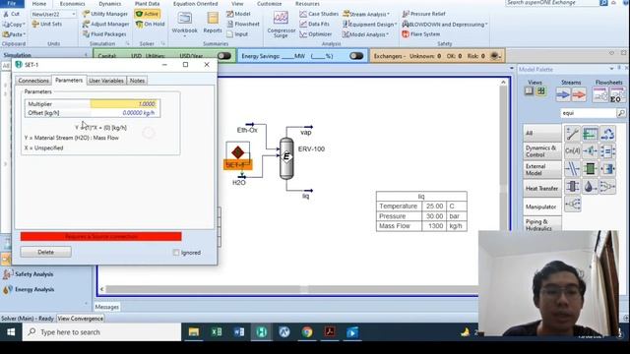The image size is (630, 354).
Task: Open the Workbook summary
Action: click(x=184, y=23)
